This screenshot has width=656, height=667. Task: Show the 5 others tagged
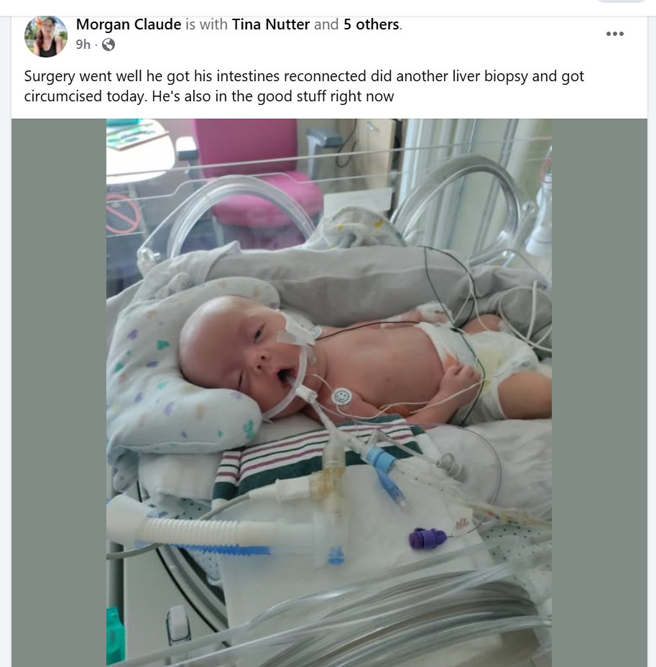click(x=371, y=24)
